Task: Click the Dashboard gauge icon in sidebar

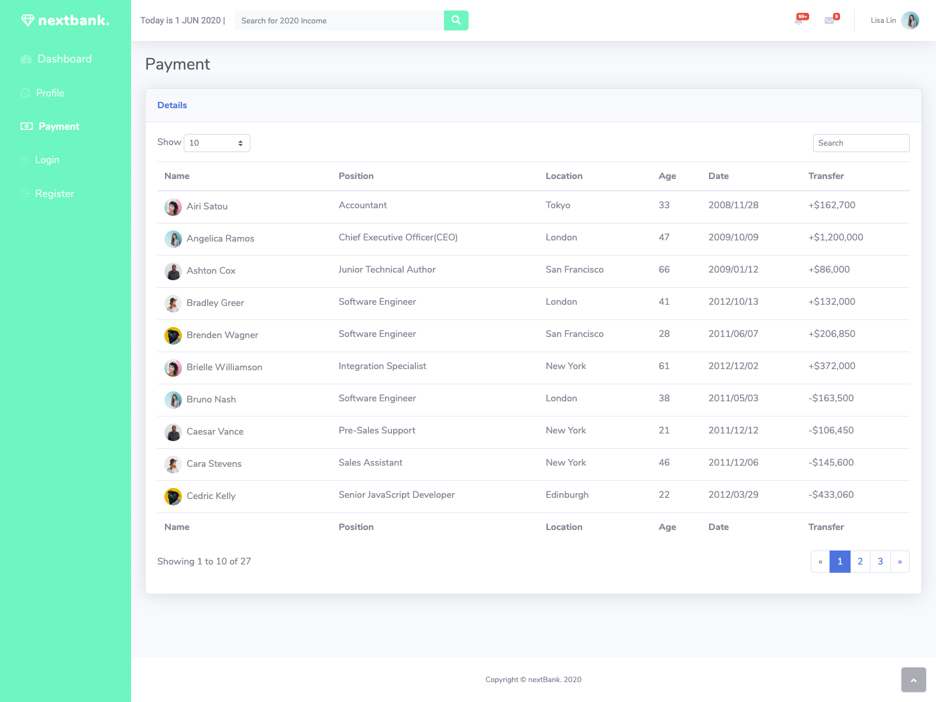Action: (x=26, y=59)
